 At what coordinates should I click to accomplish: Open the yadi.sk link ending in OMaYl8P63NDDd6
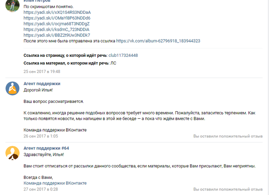[57, 18]
